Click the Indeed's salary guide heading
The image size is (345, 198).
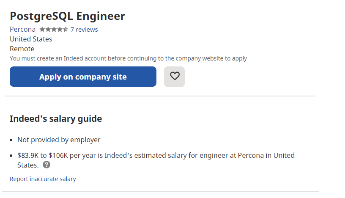pos(56,119)
